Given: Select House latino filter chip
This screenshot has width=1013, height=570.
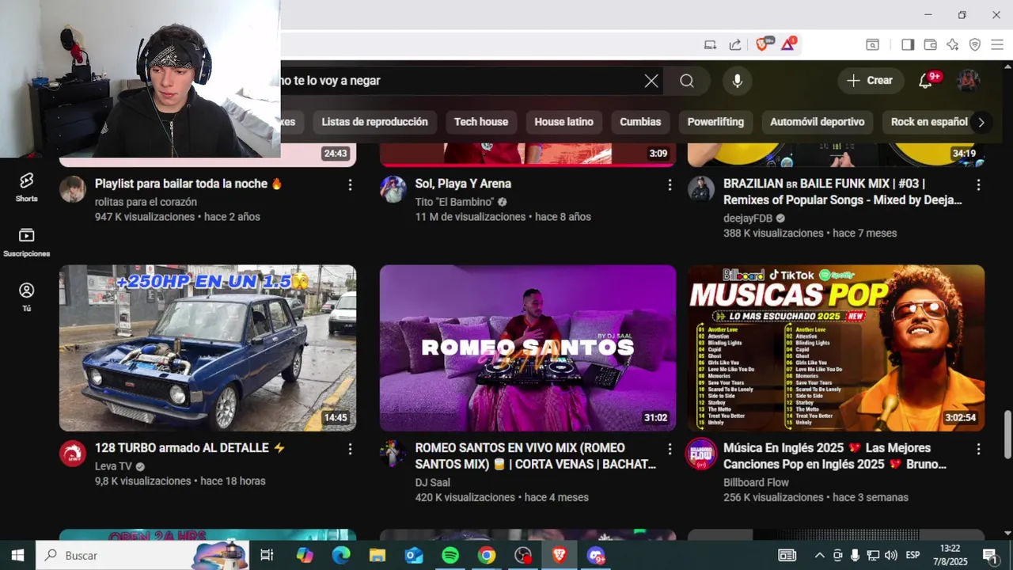Looking at the screenshot, I should [x=563, y=122].
